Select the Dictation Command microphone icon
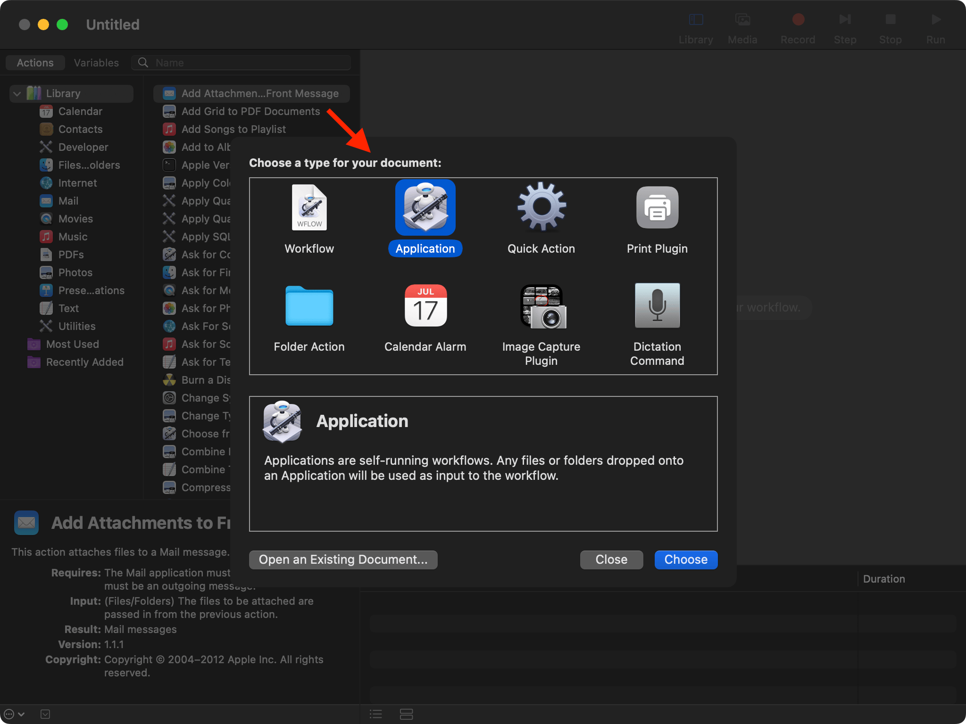Viewport: 966px width, 724px height. (x=657, y=305)
